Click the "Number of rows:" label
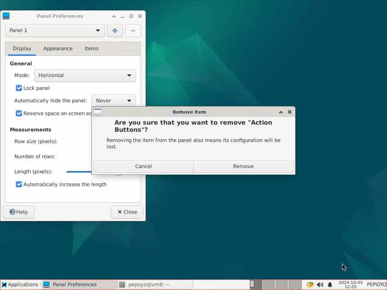Viewport: 387px width, 290px height. pos(35,157)
